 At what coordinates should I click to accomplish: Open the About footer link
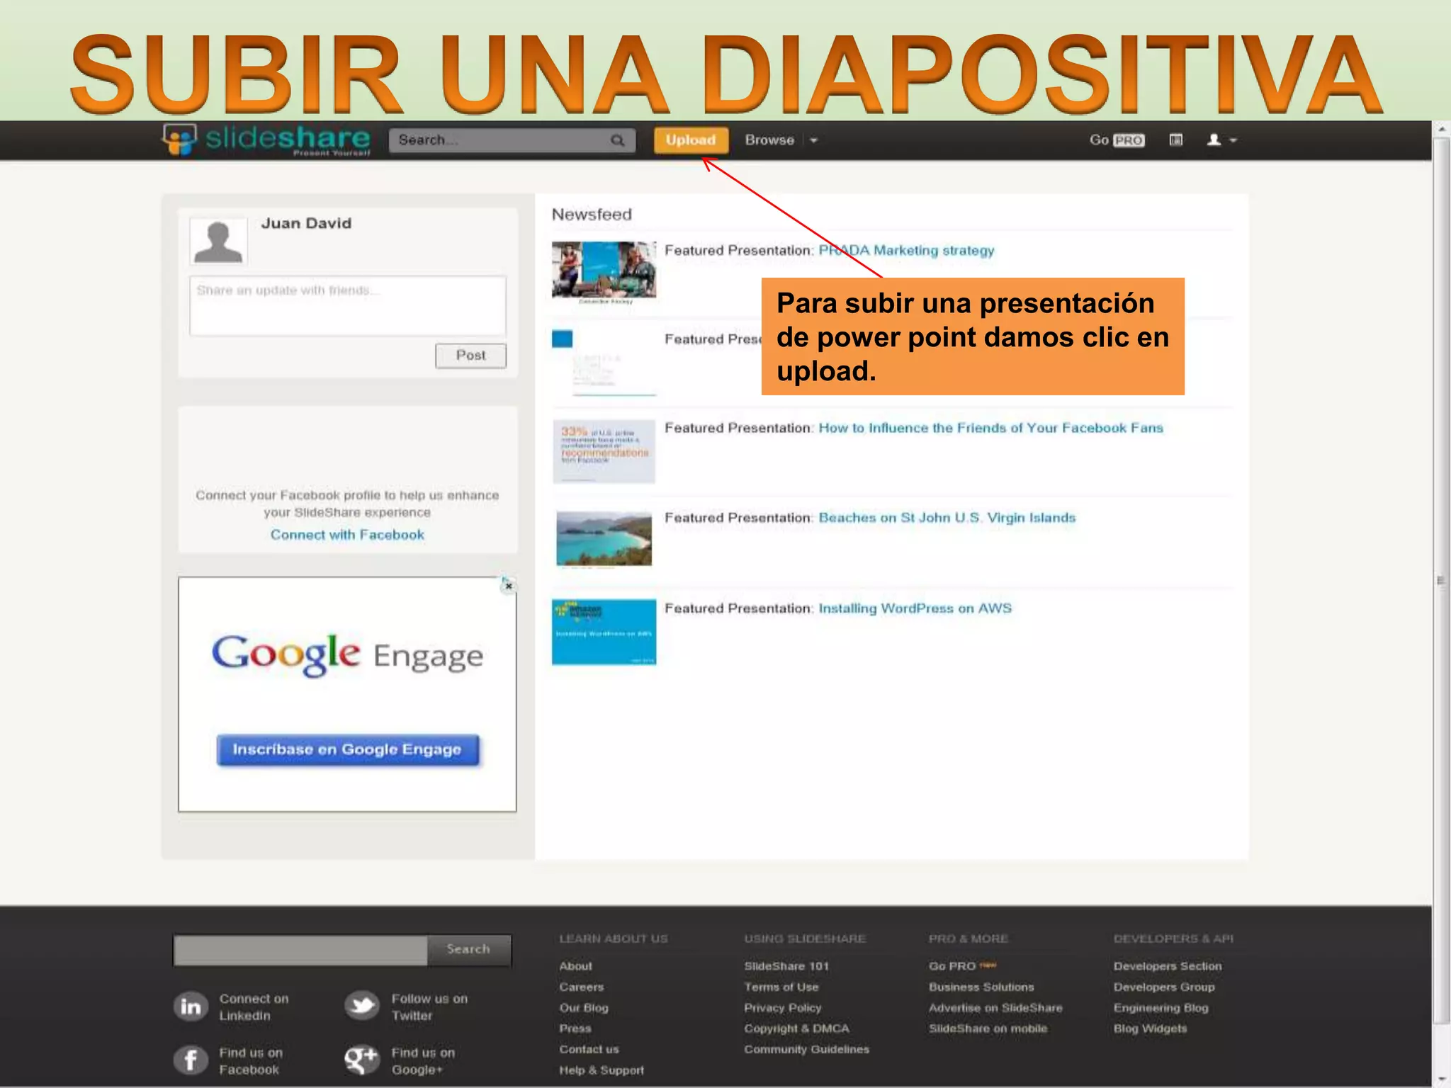(575, 966)
